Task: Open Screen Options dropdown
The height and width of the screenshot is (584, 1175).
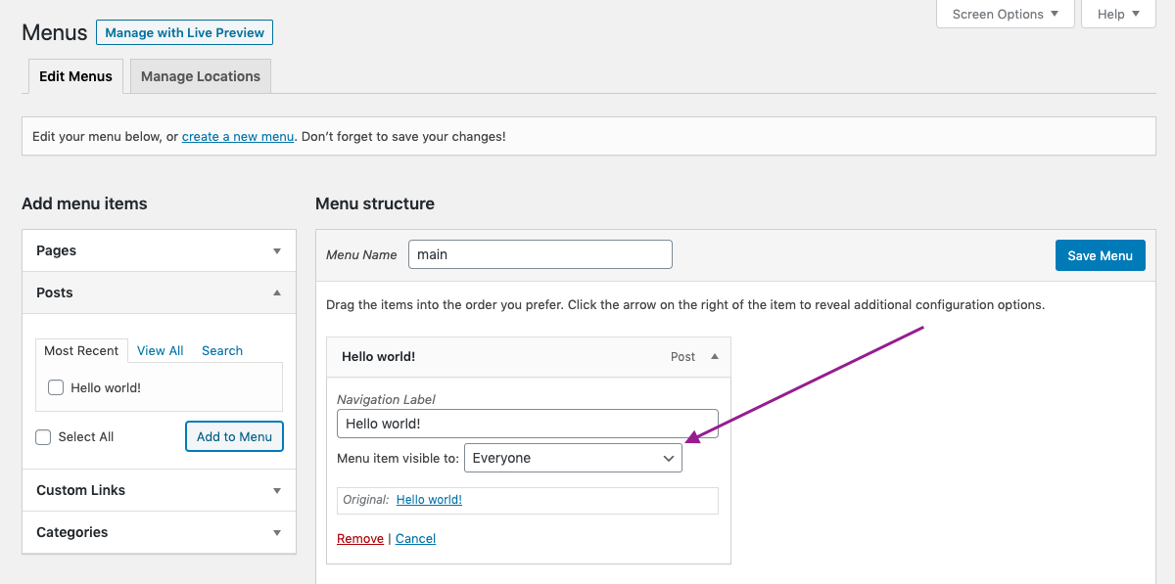Action: click(x=1005, y=14)
